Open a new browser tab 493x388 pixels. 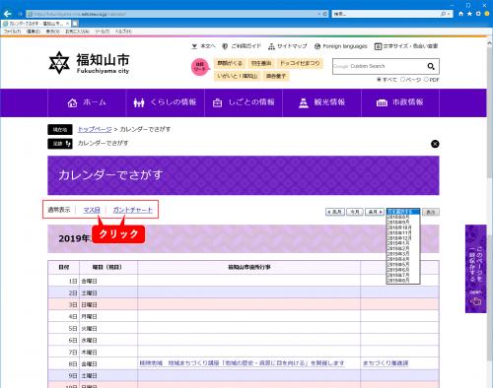(75, 24)
